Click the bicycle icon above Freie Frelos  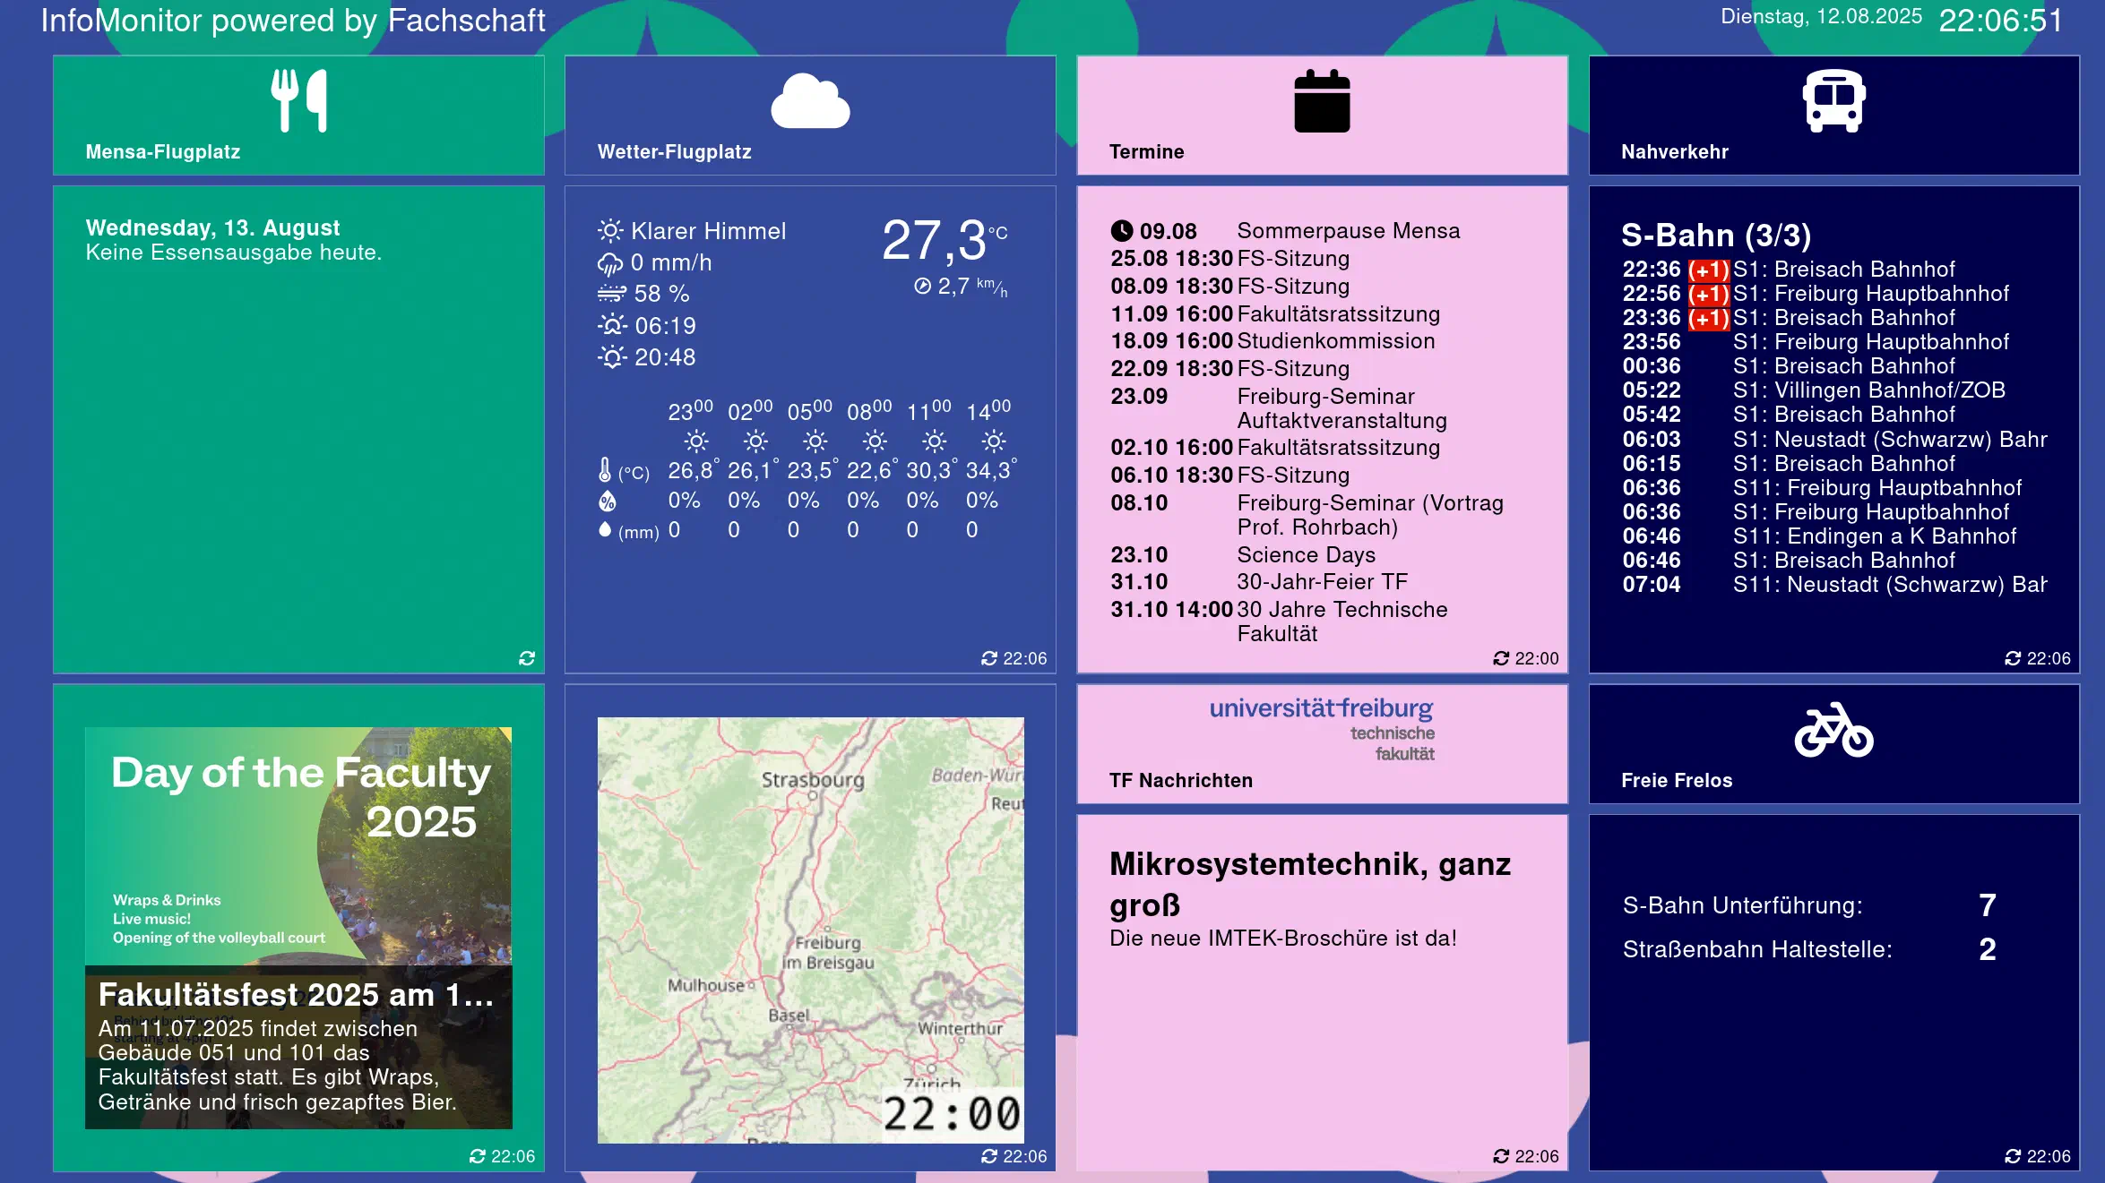pos(1833,730)
